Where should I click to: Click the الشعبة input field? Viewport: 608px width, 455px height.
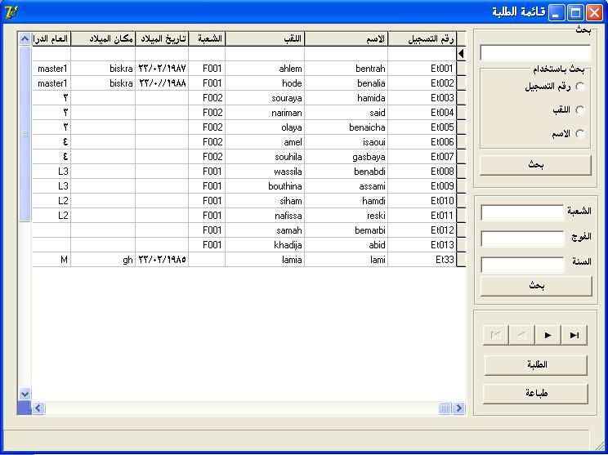pyautogui.click(x=522, y=212)
